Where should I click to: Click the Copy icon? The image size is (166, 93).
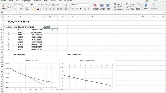point(8,7)
